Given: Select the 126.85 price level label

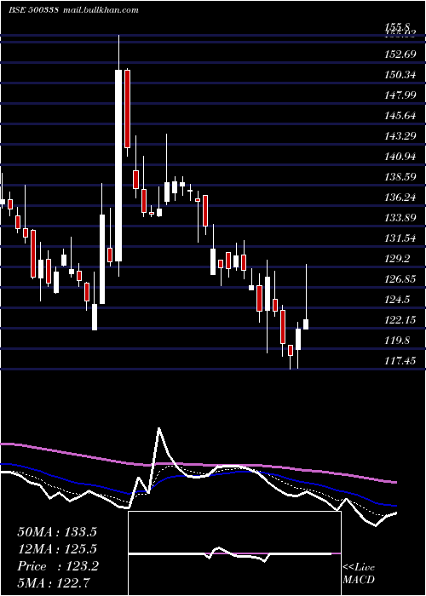Looking at the screenshot, I should 400,279.
